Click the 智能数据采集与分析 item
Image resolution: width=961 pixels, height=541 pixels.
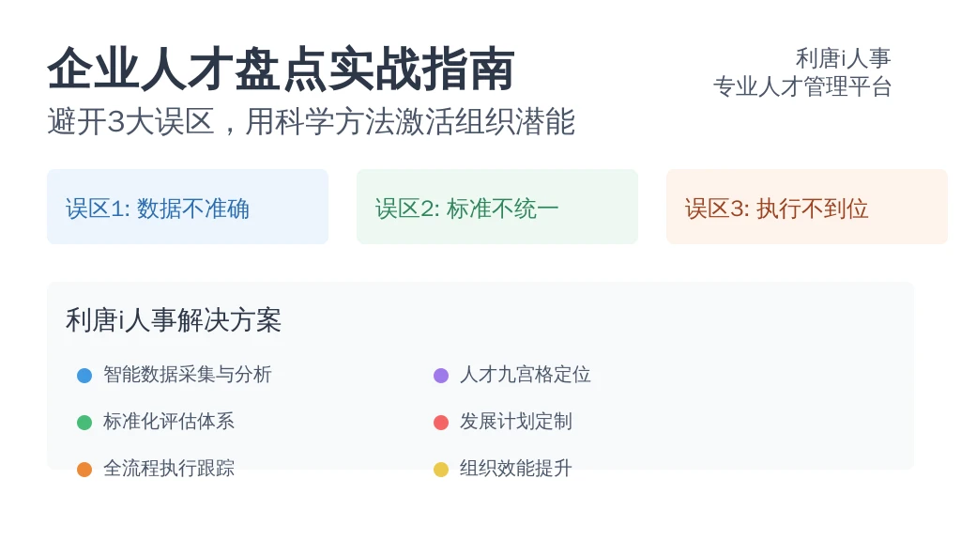click(x=188, y=374)
